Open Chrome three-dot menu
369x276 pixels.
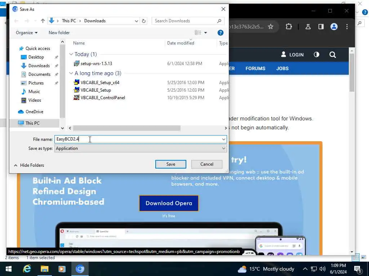coord(347,27)
